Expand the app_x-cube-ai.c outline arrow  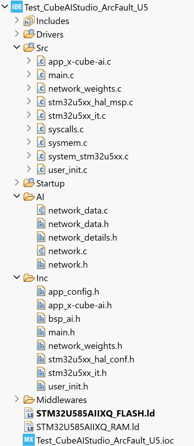29,61
